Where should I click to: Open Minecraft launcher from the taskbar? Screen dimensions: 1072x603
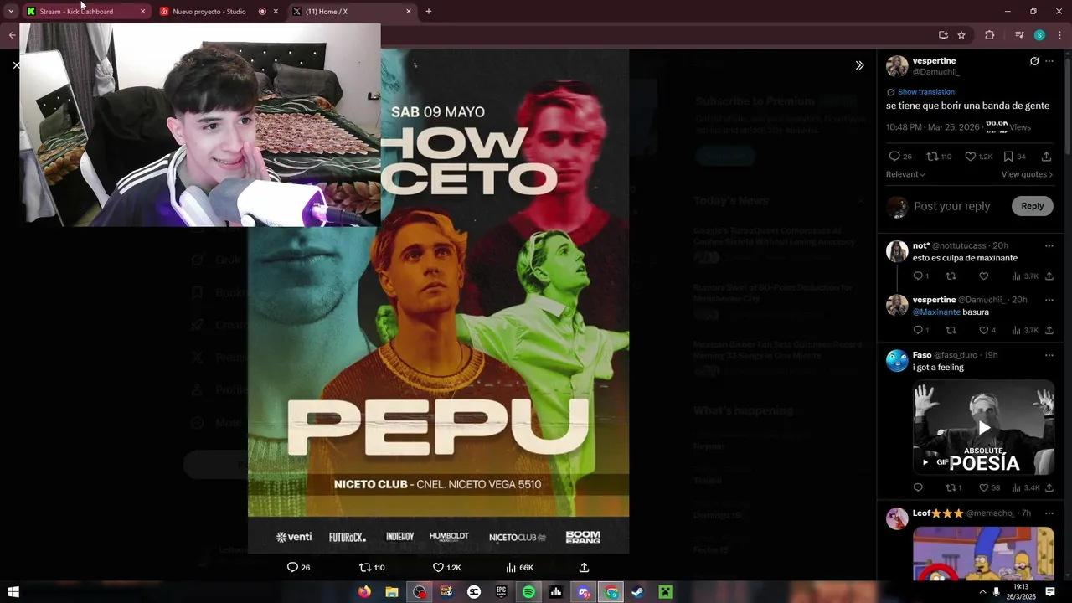click(x=665, y=592)
